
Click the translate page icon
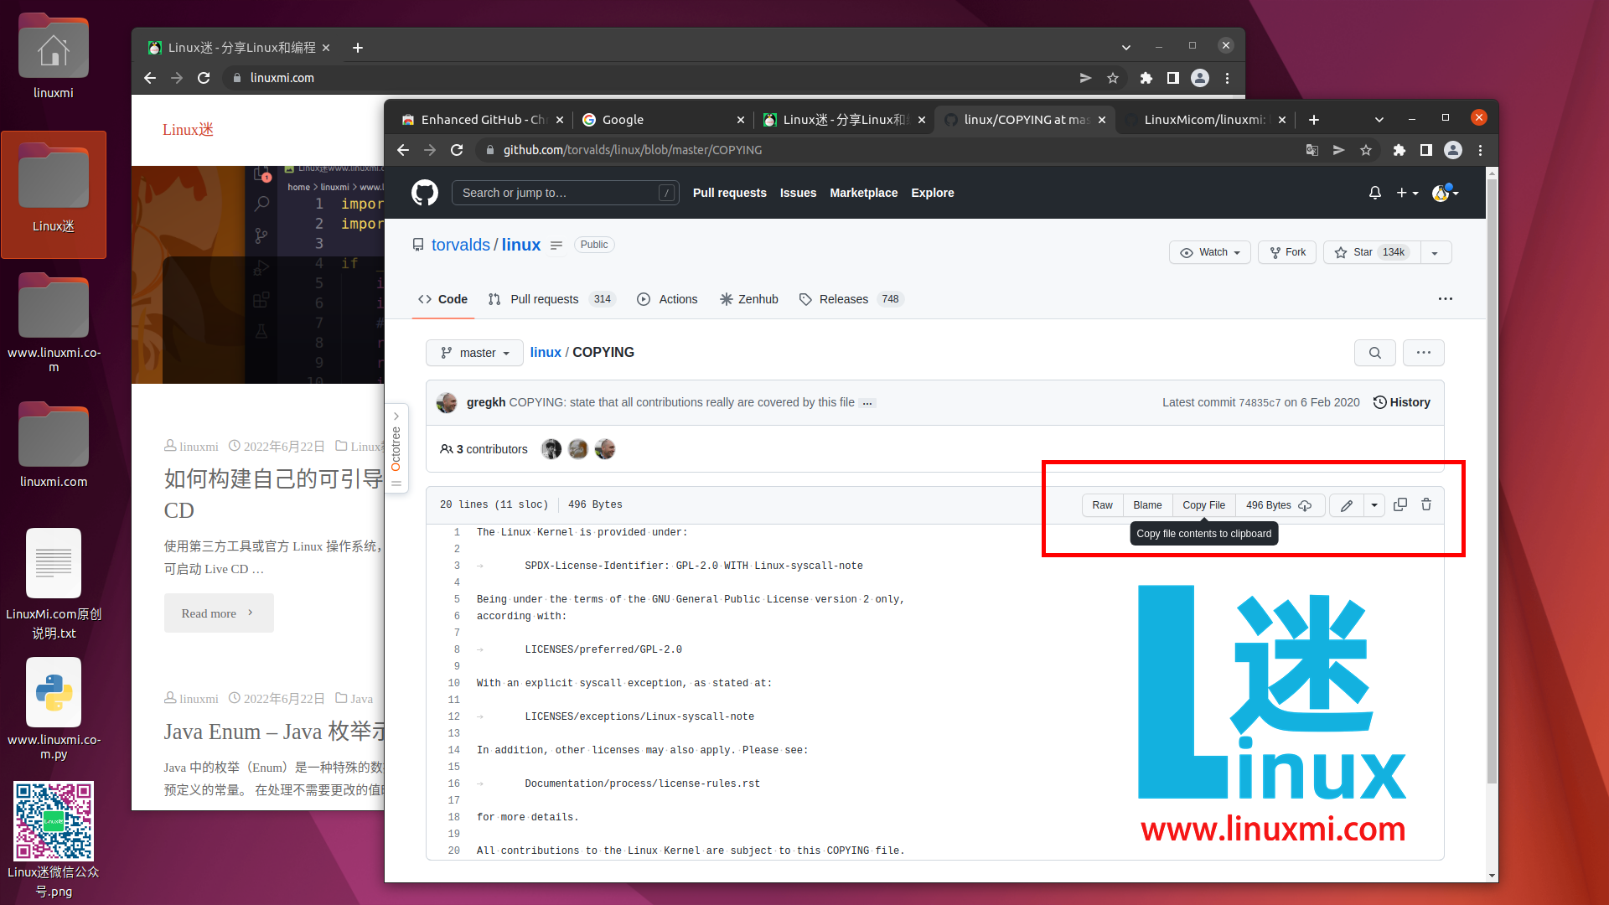[1312, 150]
